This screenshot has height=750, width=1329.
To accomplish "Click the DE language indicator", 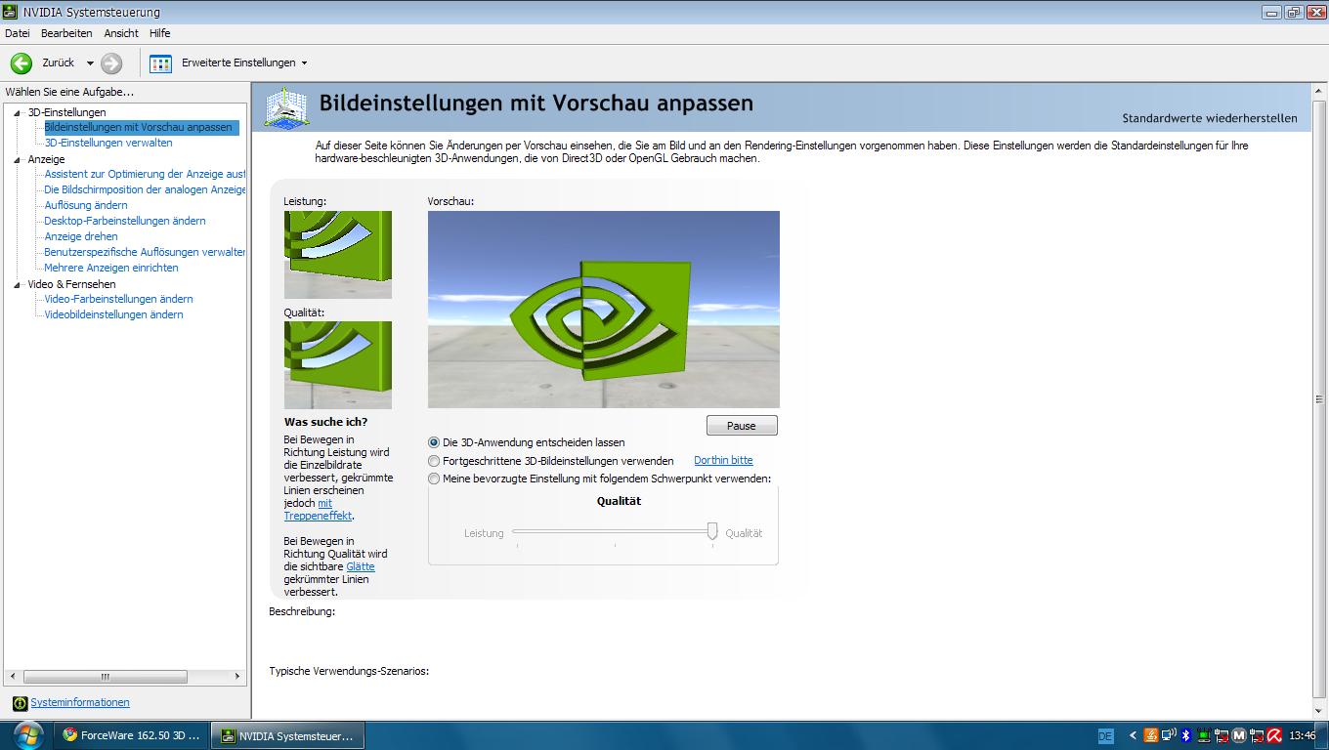I will point(1106,735).
